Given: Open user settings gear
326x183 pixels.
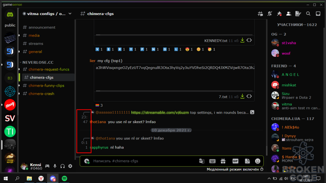Looking at the screenshot, I should [x=70, y=166].
